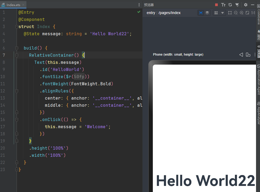Open more options for Phone device

click(255, 55)
